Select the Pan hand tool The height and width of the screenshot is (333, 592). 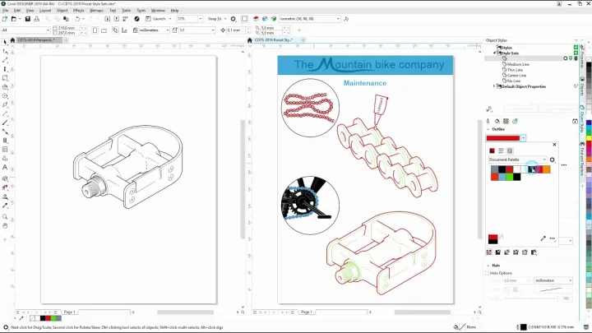pos(5,226)
